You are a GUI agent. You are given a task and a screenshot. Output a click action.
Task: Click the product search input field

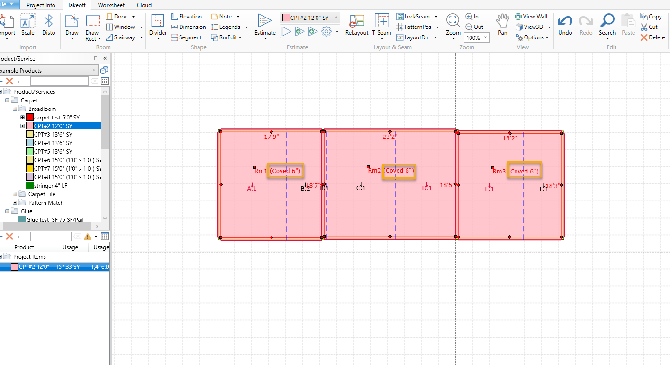click(x=59, y=82)
